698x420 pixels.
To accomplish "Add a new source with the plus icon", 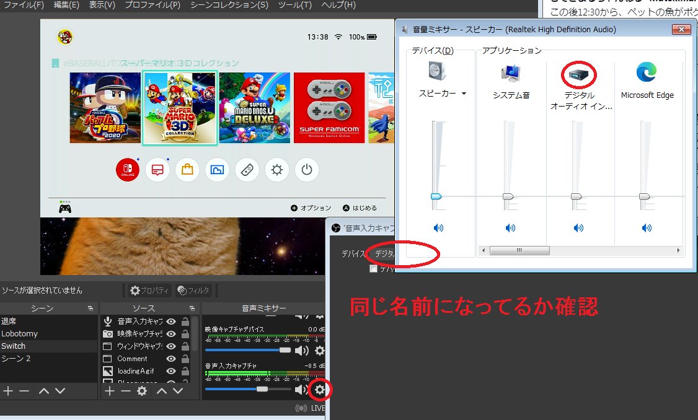I will (x=110, y=391).
